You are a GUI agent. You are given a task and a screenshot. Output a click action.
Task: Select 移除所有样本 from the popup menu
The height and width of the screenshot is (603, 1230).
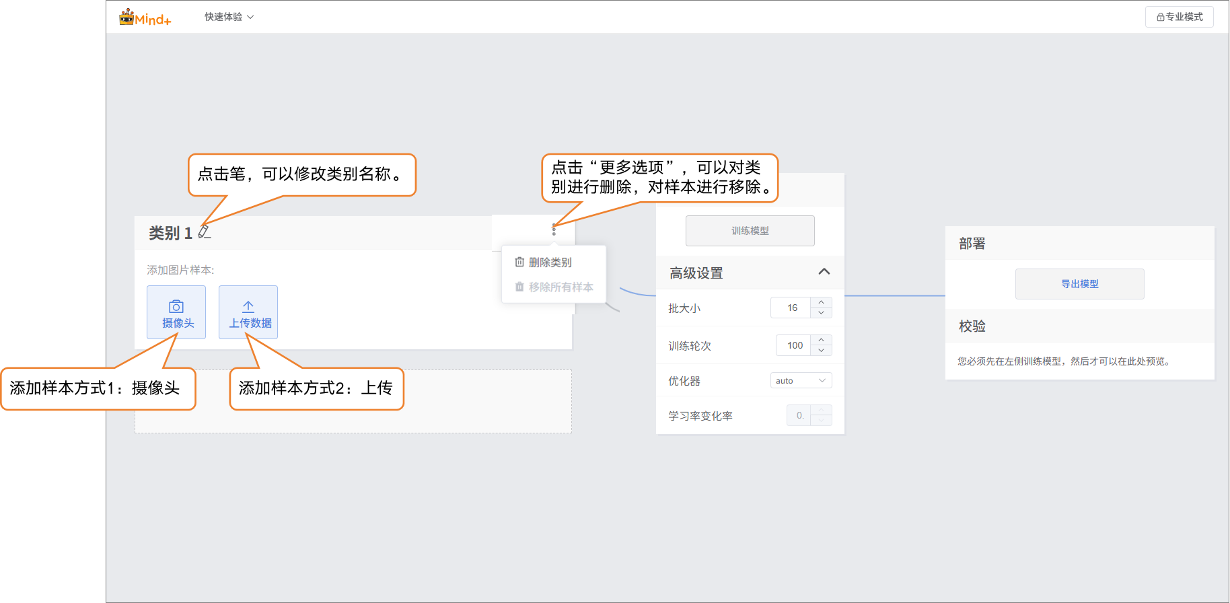(560, 287)
